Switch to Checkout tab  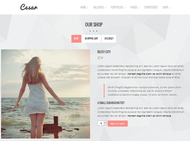click(x=109, y=39)
